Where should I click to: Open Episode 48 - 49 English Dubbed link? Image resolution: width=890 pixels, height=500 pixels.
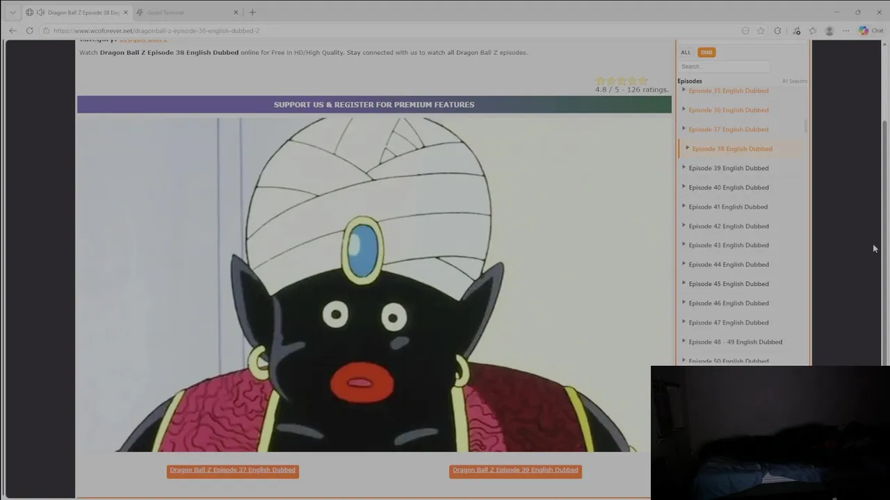pyautogui.click(x=736, y=342)
